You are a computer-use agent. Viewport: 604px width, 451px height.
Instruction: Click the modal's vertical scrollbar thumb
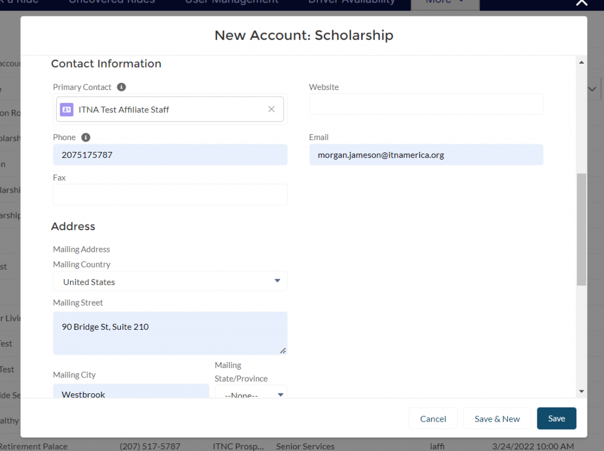tap(582, 230)
